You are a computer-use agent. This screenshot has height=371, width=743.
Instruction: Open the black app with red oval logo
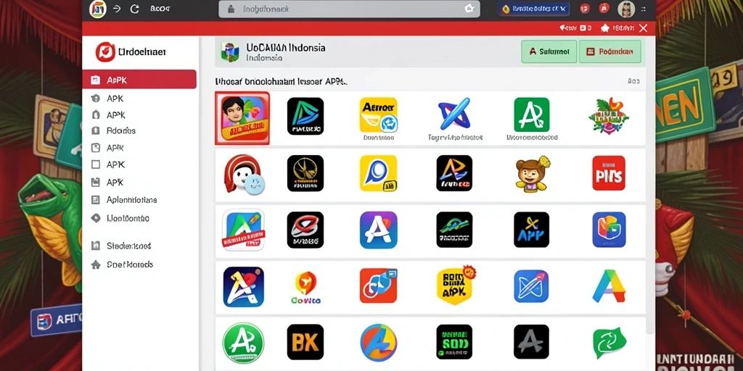click(305, 230)
